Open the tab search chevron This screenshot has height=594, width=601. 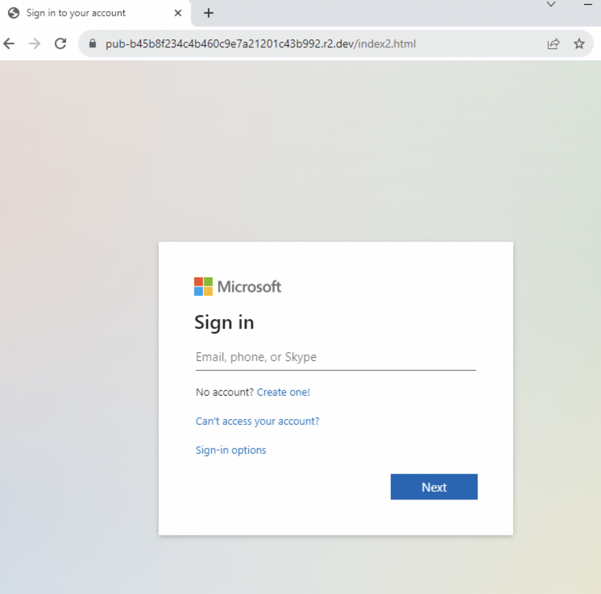(x=551, y=4)
